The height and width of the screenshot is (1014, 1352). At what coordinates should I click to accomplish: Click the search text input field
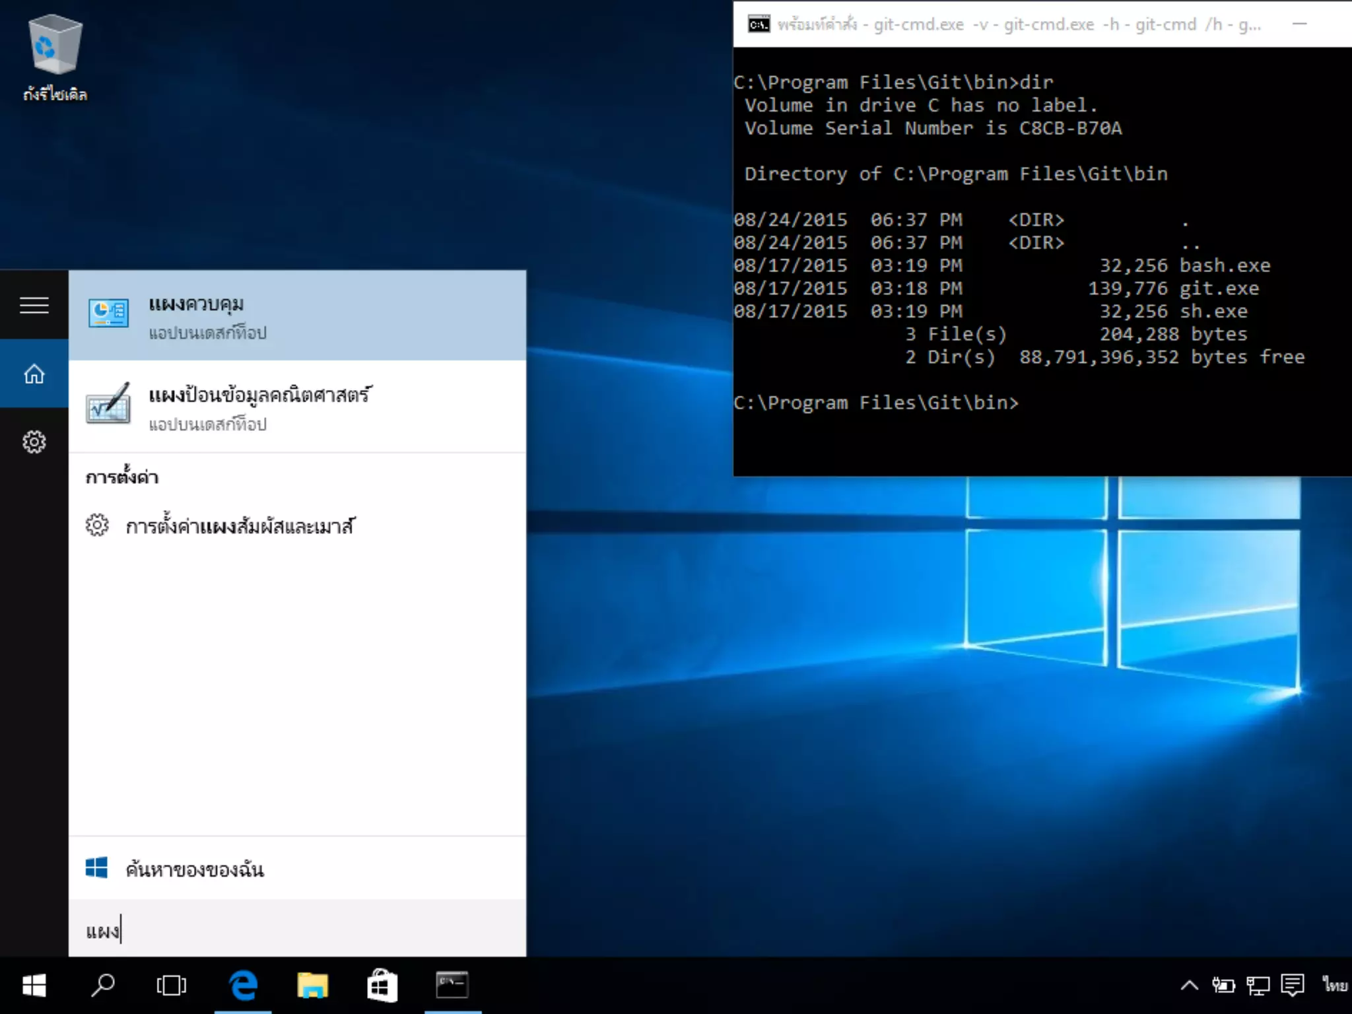[297, 929]
